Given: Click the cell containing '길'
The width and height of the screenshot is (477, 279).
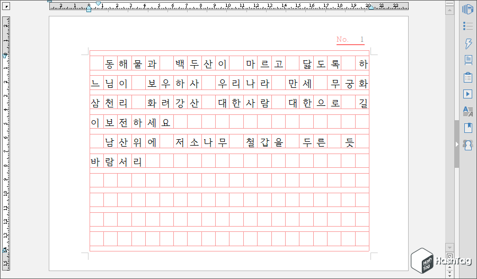Looking at the screenshot, I should tap(363, 102).
